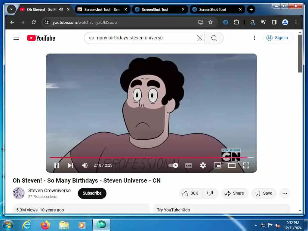Viewport: 308px width, 231px height.
Task: Enter full screen video mode
Action: tap(246, 165)
